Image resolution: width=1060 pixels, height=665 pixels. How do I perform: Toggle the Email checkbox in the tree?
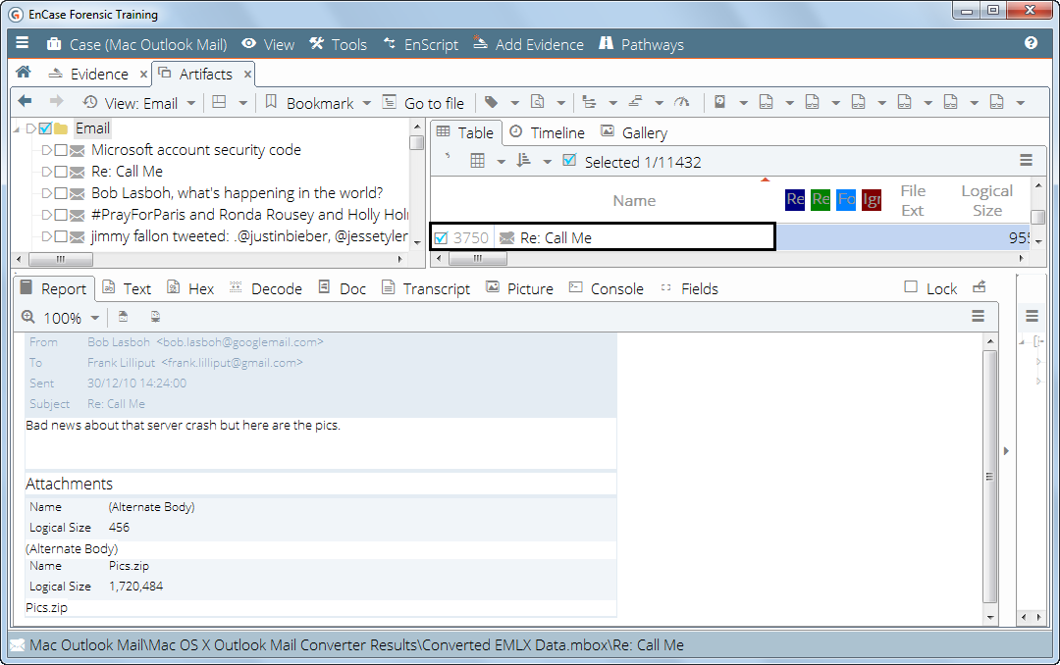coord(44,128)
